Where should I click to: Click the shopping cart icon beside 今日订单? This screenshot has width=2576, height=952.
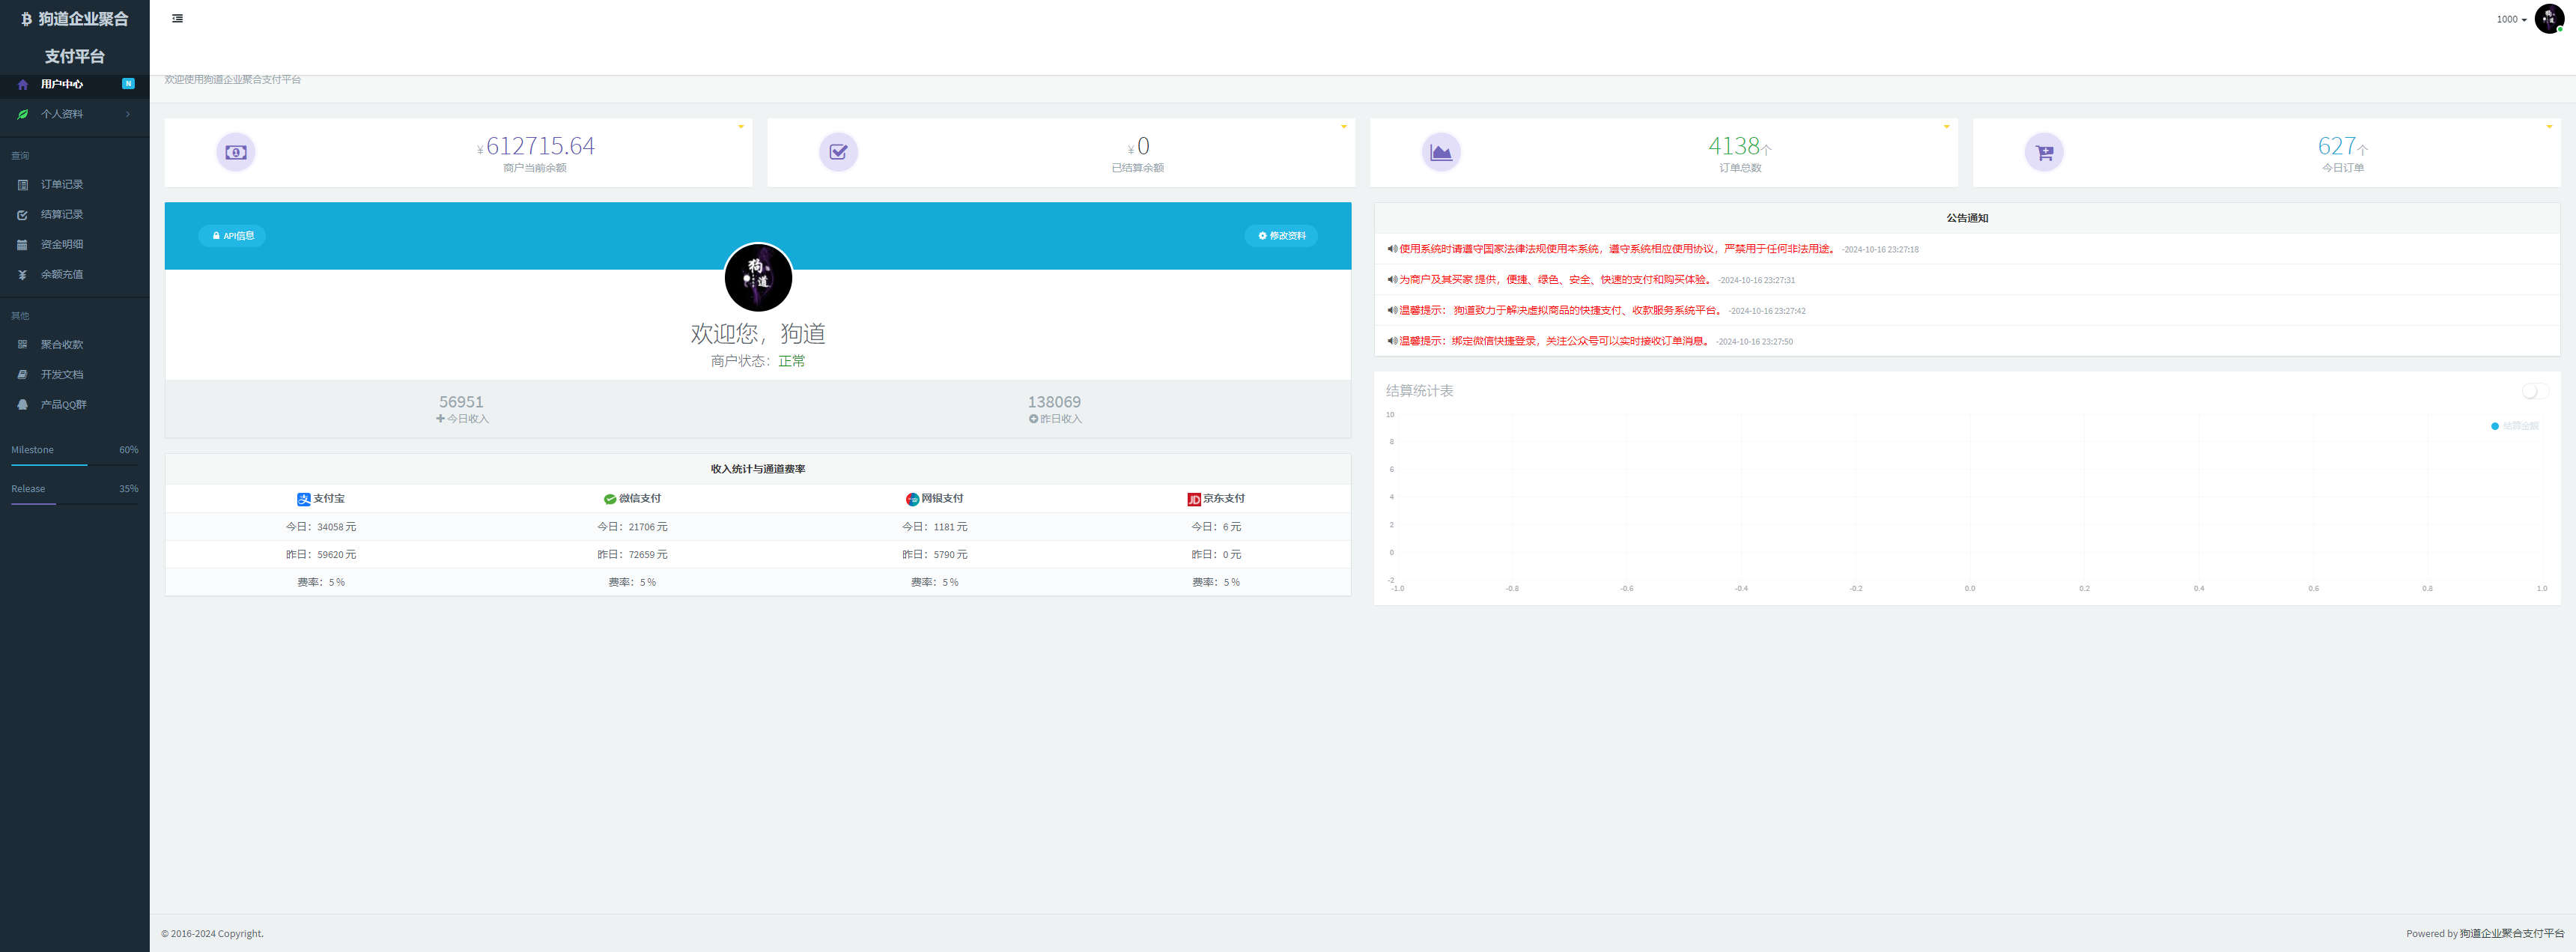2044,152
